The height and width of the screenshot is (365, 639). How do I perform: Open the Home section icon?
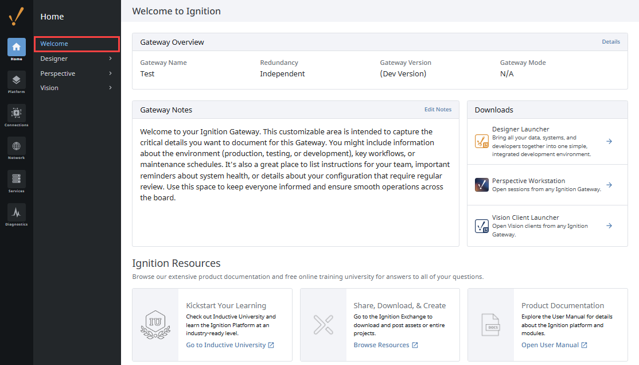click(16, 47)
